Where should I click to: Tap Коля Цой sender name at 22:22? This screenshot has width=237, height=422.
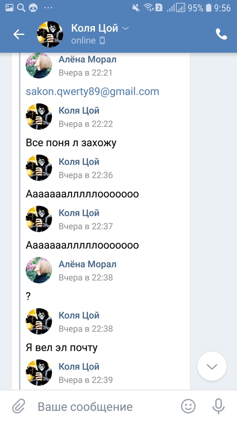tap(79, 111)
